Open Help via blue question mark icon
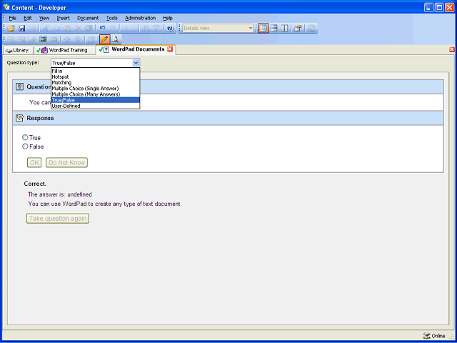Screen dimensions: 457x343 coord(170,29)
